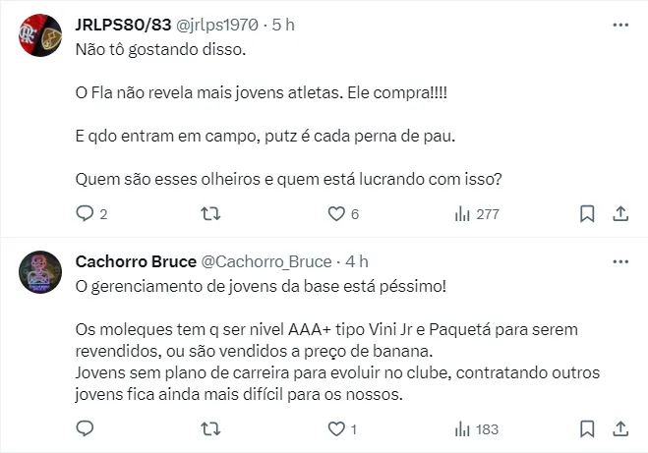Share Cachorro Bruce's tweet
This screenshot has width=648, height=453.
620,428
